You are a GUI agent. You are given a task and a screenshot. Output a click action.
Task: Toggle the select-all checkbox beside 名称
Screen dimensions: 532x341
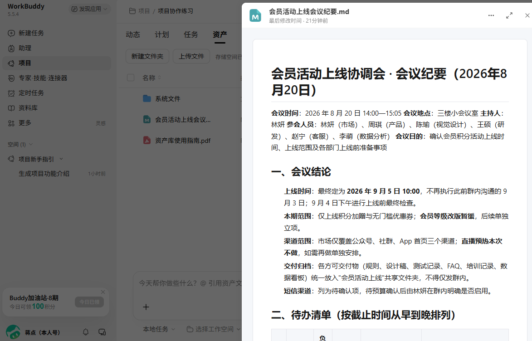point(131,78)
